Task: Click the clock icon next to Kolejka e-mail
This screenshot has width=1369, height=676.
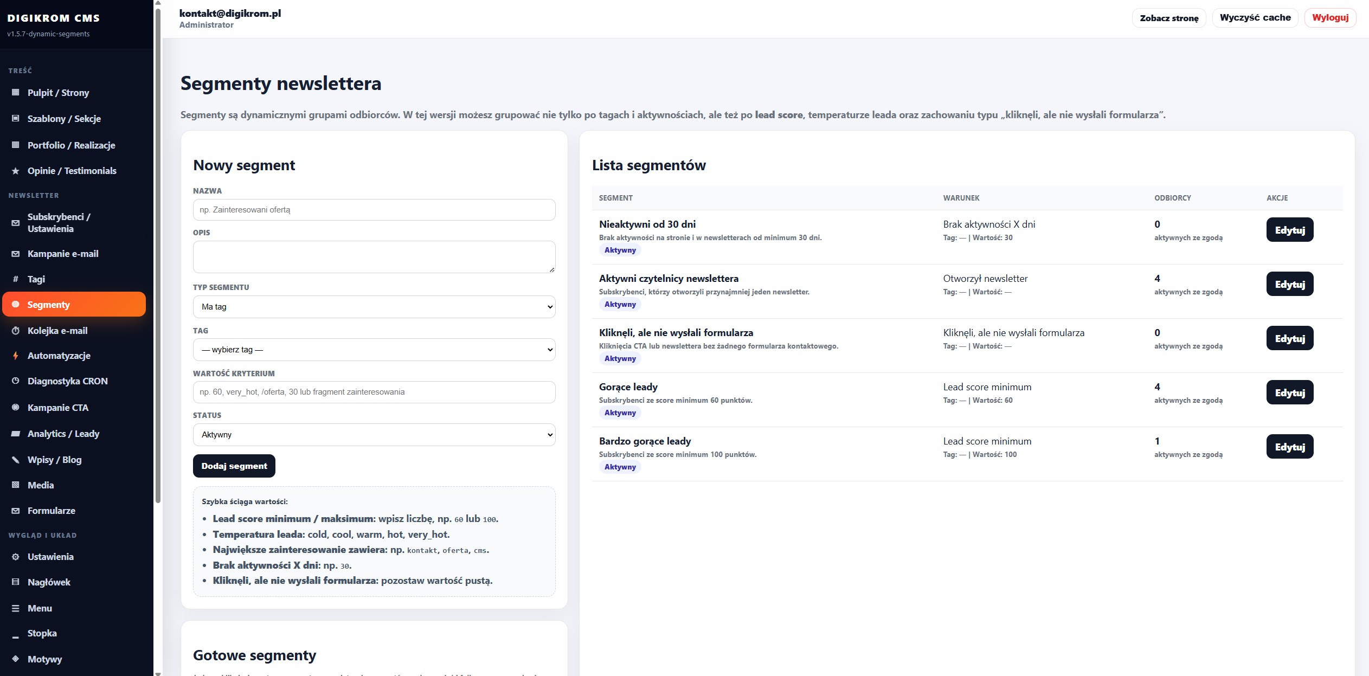Action: pyautogui.click(x=16, y=331)
